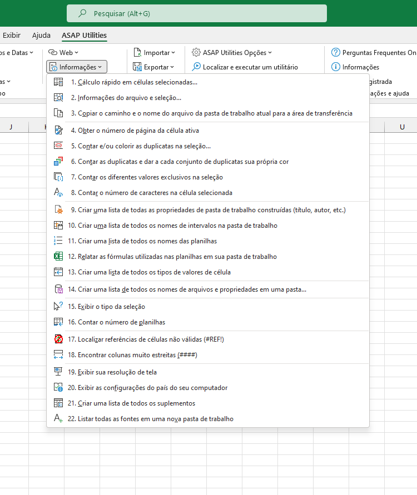The image size is (417, 495).
Task: Click the selection type cursor icon for item 15
Action: tap(58, 306)
